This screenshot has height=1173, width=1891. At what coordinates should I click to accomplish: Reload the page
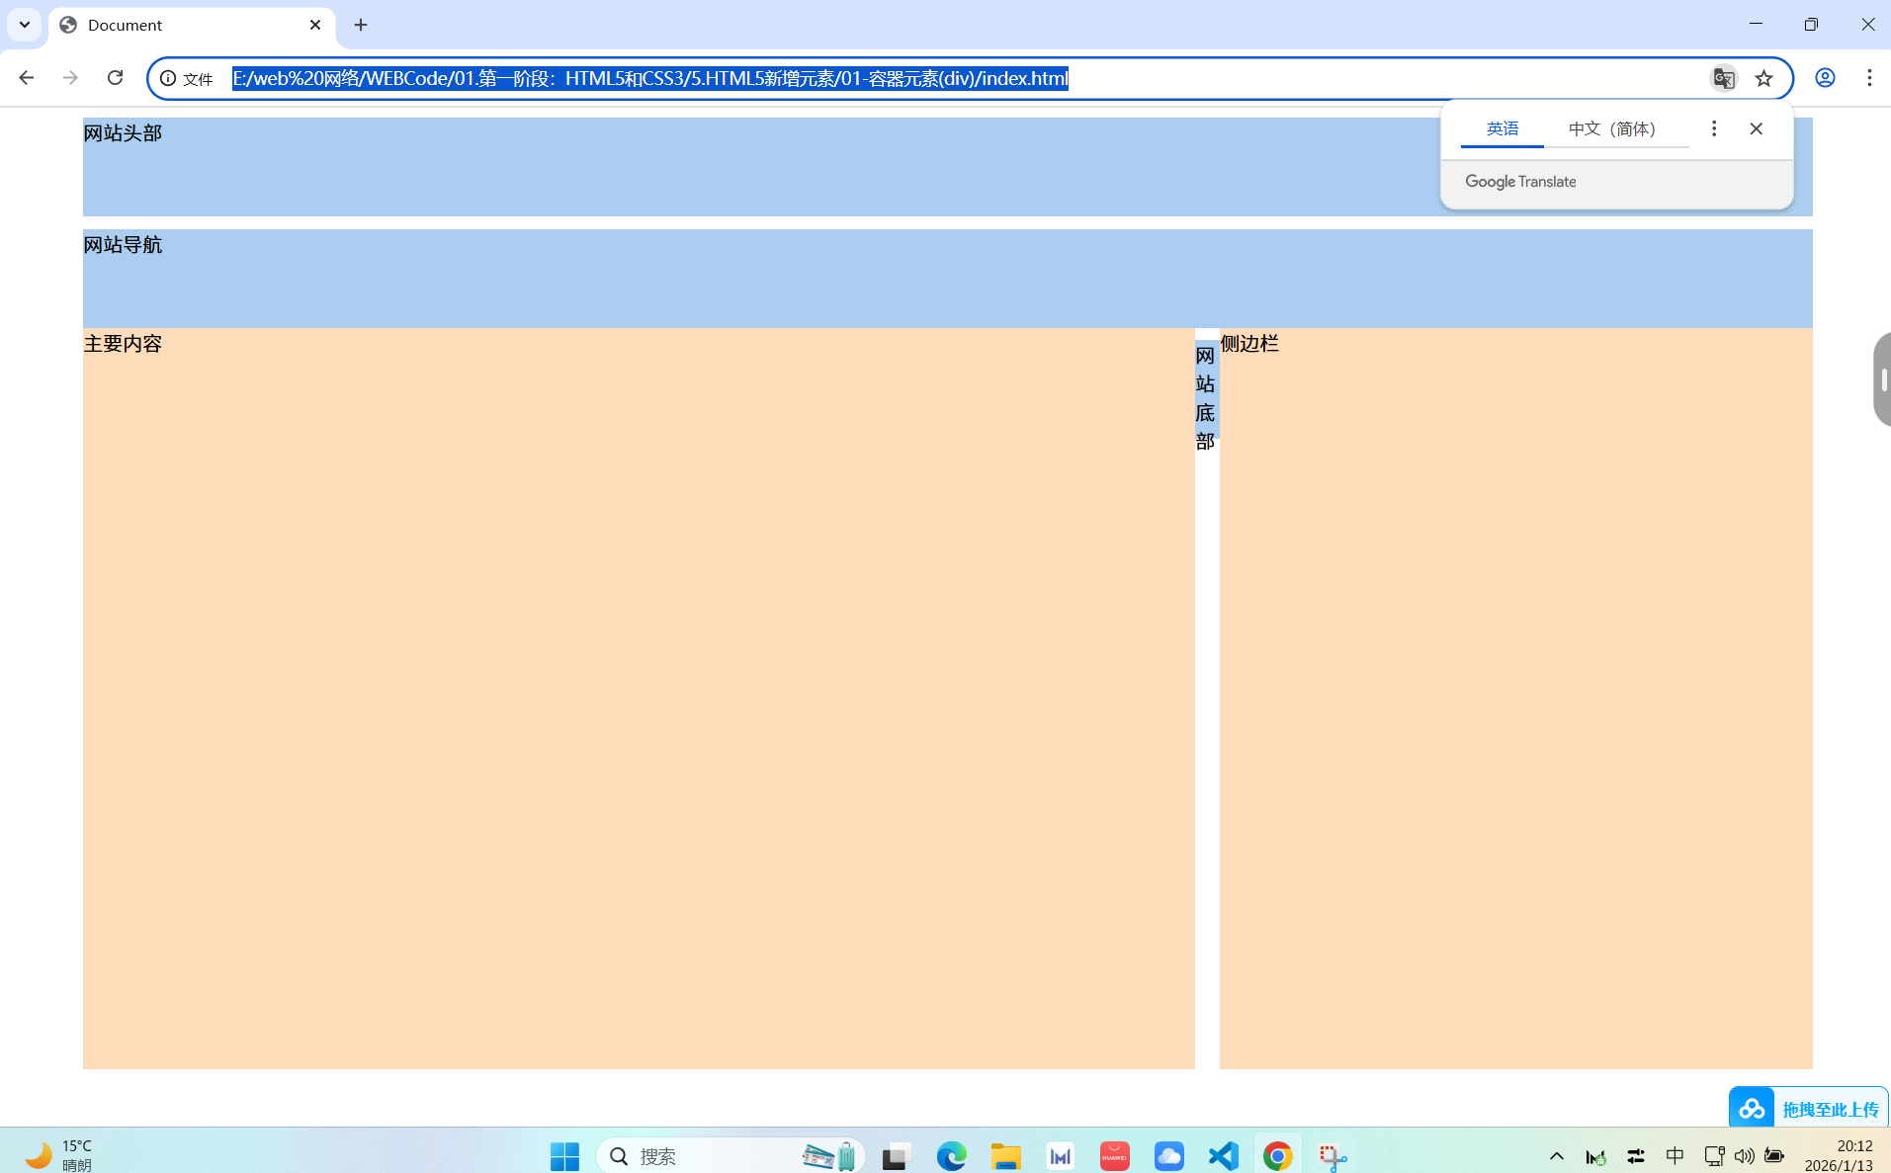[x=115, y=78]
